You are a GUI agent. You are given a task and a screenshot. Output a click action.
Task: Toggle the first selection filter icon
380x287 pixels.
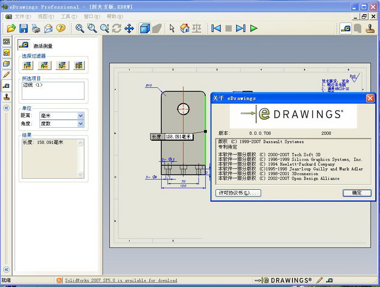(x=27, y=65)
